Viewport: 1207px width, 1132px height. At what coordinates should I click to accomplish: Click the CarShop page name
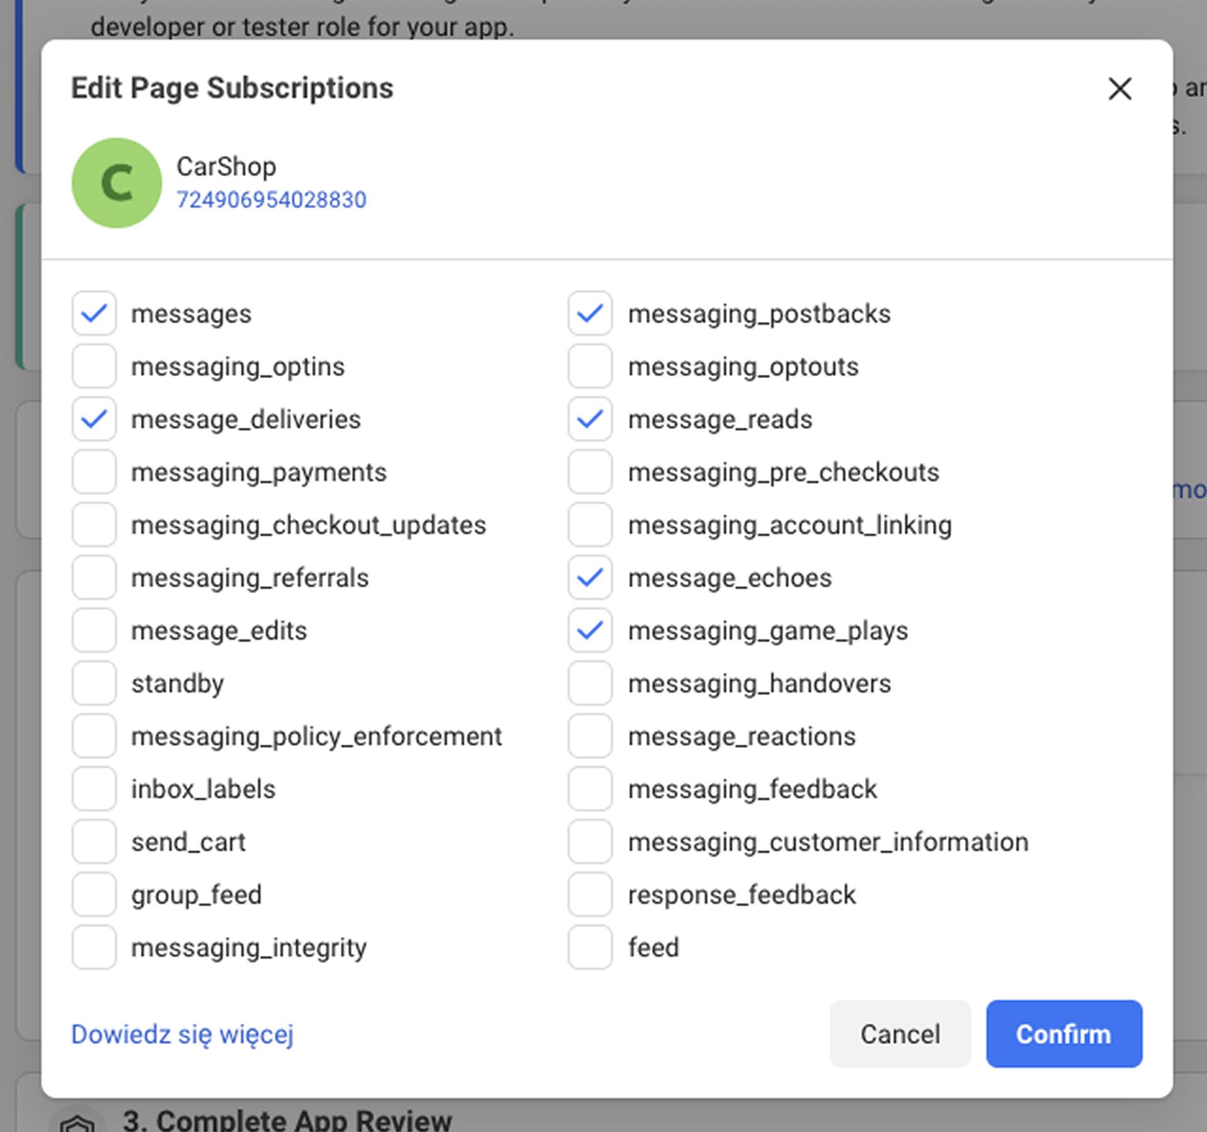pos(226,167)
